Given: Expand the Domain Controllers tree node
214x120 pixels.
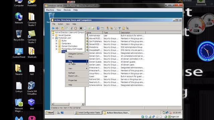Looking at the screenshot, I should pos(57,46).
